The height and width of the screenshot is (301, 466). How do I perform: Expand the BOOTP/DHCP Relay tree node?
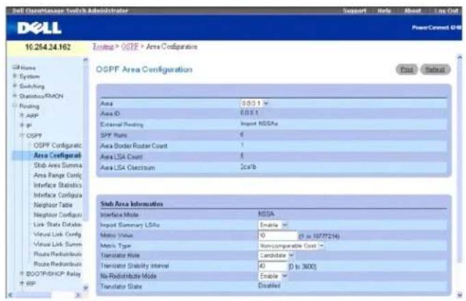22,274
